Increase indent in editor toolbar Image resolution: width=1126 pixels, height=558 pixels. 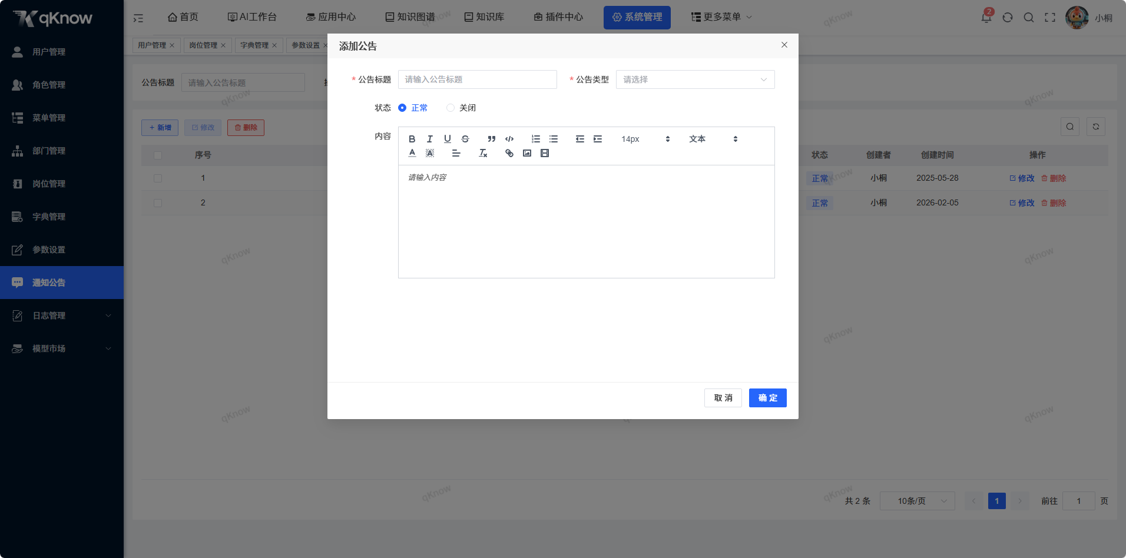pos(598,139)
